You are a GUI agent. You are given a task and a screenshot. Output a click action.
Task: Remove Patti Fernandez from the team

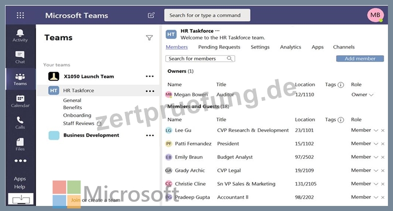(x=383, y=144)
